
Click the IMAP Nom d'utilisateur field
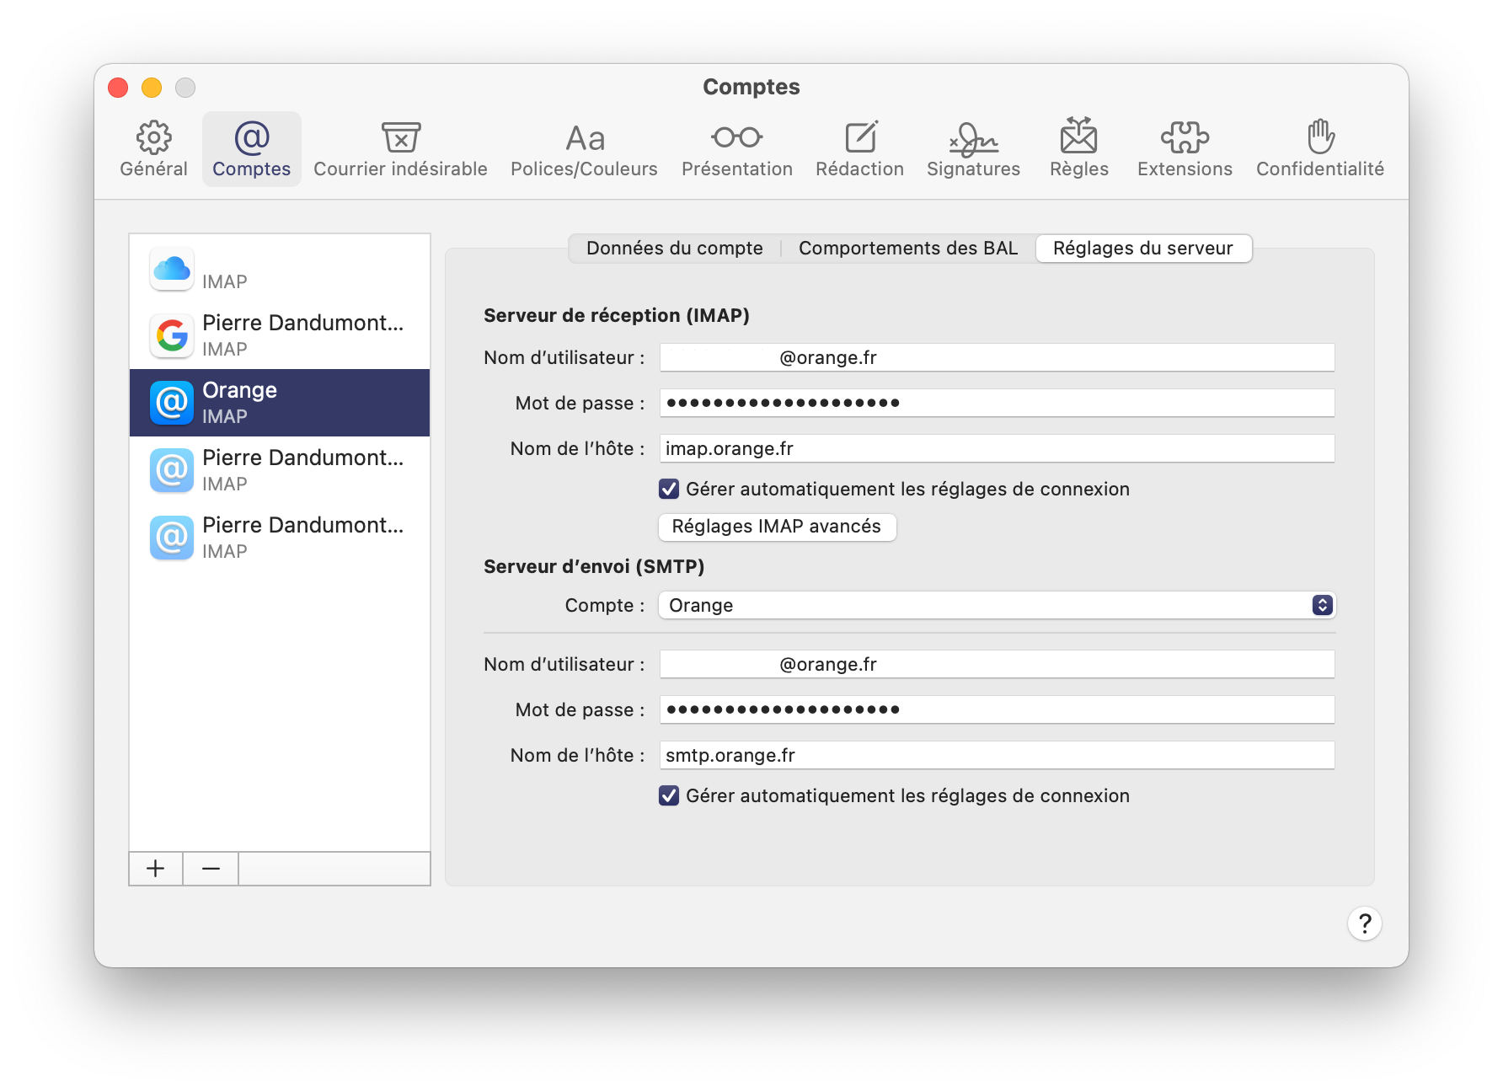998,357
